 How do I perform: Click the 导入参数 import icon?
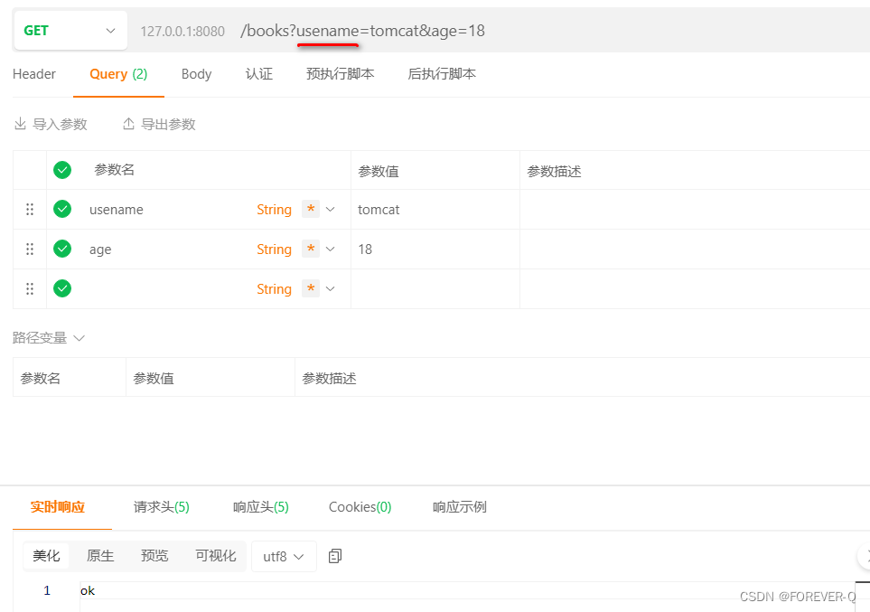[19, 124]
